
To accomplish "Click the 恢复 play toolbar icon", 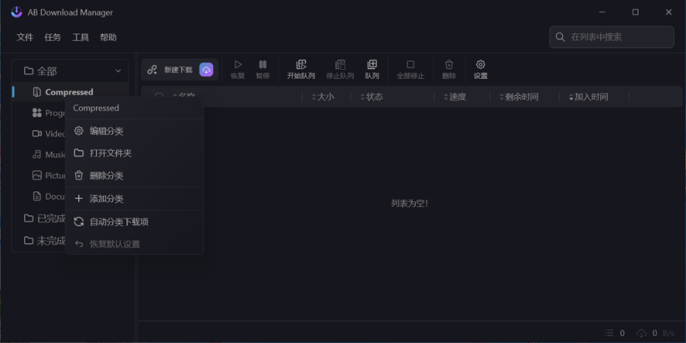I will tap(238, 65).
